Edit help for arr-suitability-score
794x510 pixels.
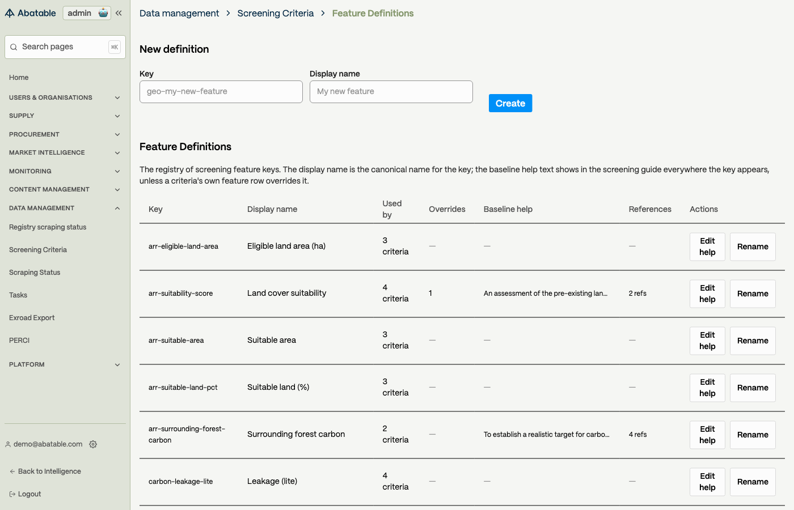pos(707,294)
